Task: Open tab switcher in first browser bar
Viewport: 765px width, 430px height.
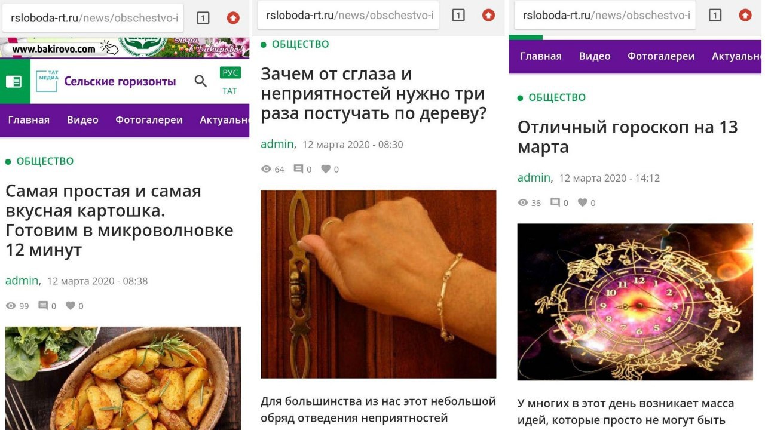Action: pyautogui.click(x=203, y=18)
